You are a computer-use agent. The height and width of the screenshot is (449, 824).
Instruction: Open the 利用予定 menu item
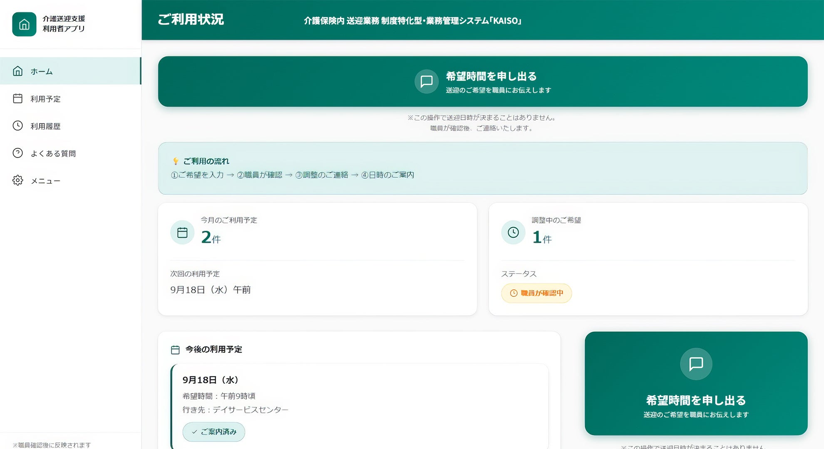click(45, 99)
